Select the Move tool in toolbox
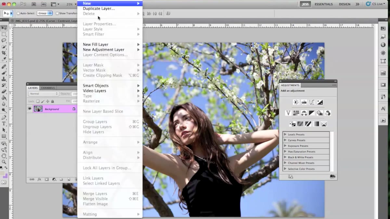This screenshot has width=390, height=219. tap(4, 28)
